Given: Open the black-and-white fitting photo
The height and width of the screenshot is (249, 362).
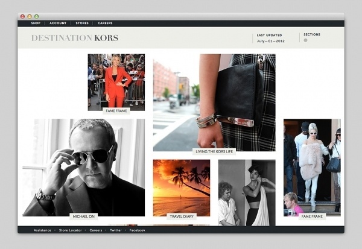Looking at the screenshot, I should 247,193.
